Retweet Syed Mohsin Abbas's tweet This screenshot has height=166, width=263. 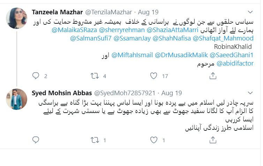(x=95, y=140)
